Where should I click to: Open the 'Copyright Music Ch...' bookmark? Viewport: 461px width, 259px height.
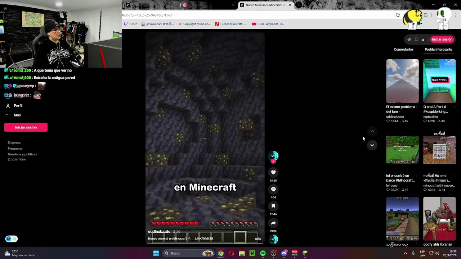(194, 24)
